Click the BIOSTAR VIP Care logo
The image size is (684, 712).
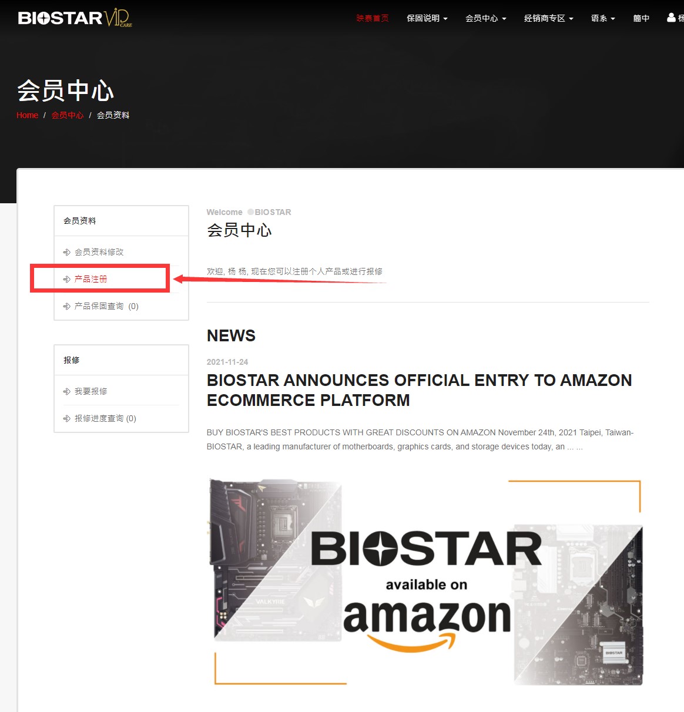tap(75, 18)
